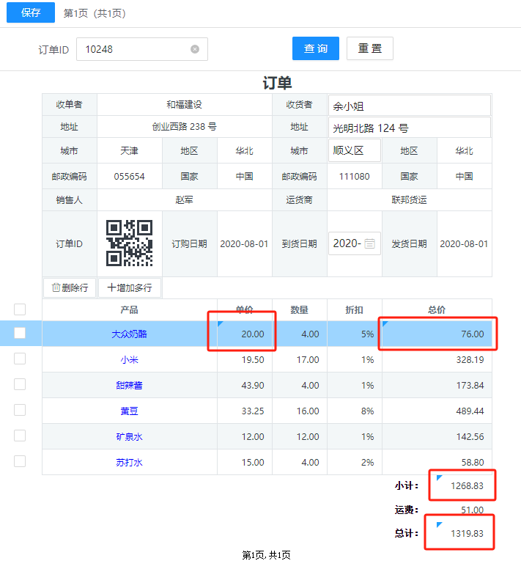Tick the checkbox beside 苏打水
This screenshot has height=569, width=521.
(20, 461)
